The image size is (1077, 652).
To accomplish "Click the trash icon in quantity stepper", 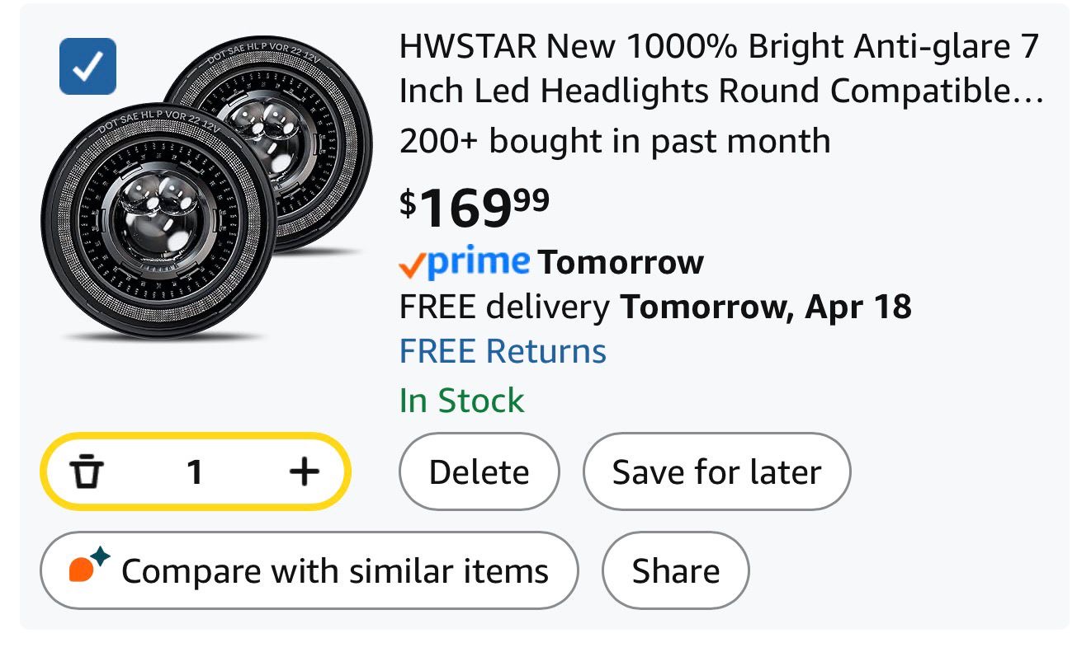I will [x=86, y=472].
